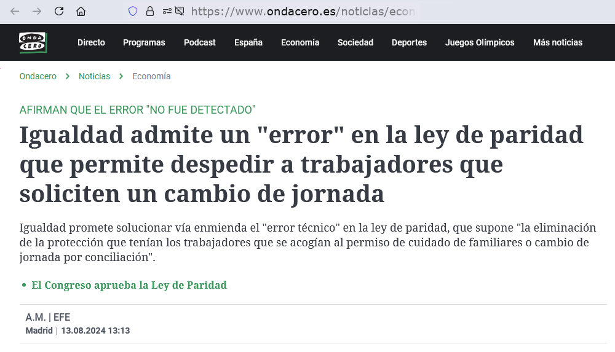
Task: Go to the Podcast section
Action: [199, 42]
